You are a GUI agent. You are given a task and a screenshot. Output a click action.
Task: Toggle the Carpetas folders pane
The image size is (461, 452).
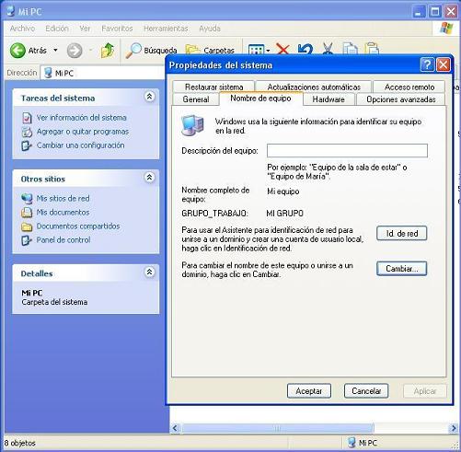pos(210,51)
